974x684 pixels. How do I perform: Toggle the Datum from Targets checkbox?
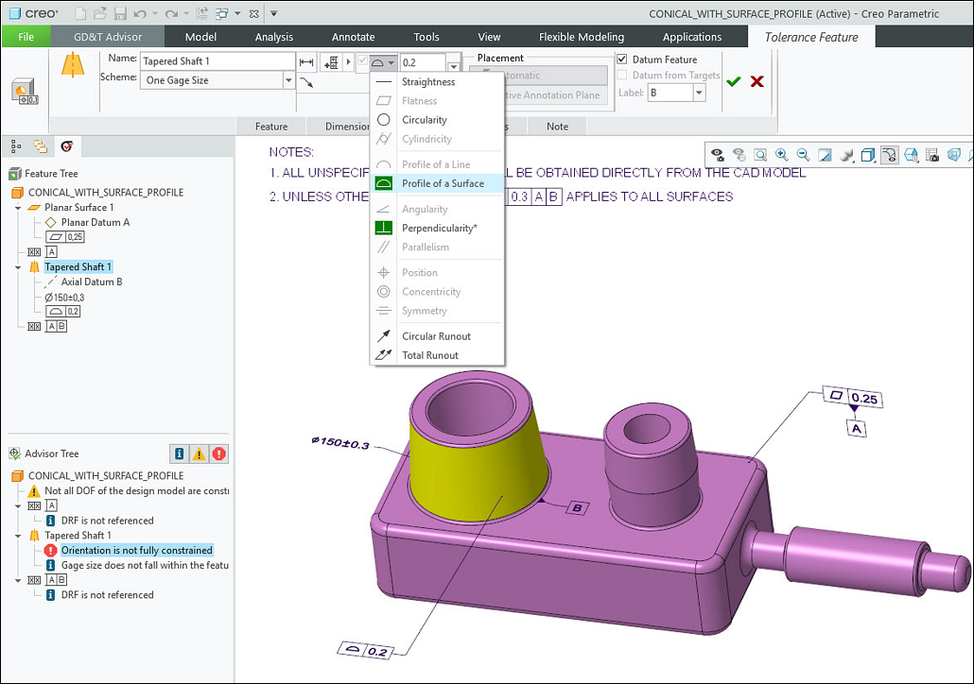coord(622,75)
